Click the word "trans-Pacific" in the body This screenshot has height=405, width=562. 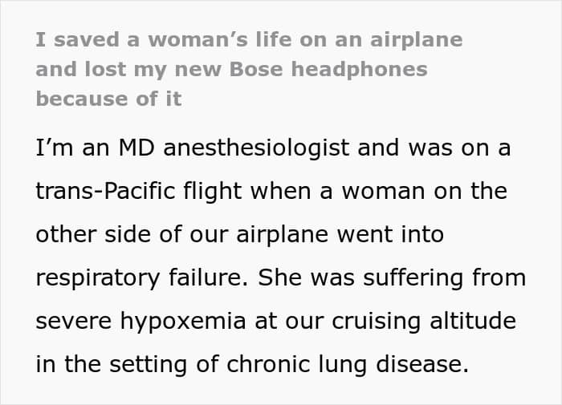pos(99,192)
